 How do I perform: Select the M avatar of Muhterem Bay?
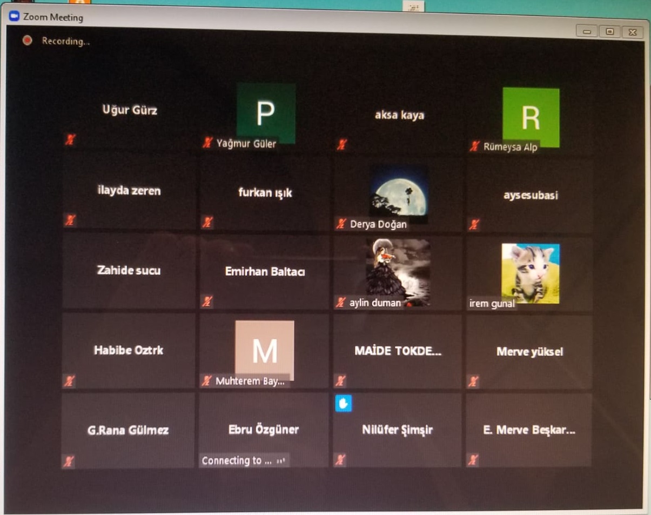tap(265, 350)
